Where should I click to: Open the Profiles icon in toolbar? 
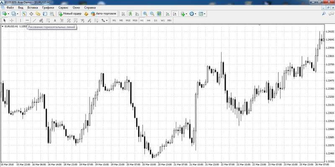(14, 14)
